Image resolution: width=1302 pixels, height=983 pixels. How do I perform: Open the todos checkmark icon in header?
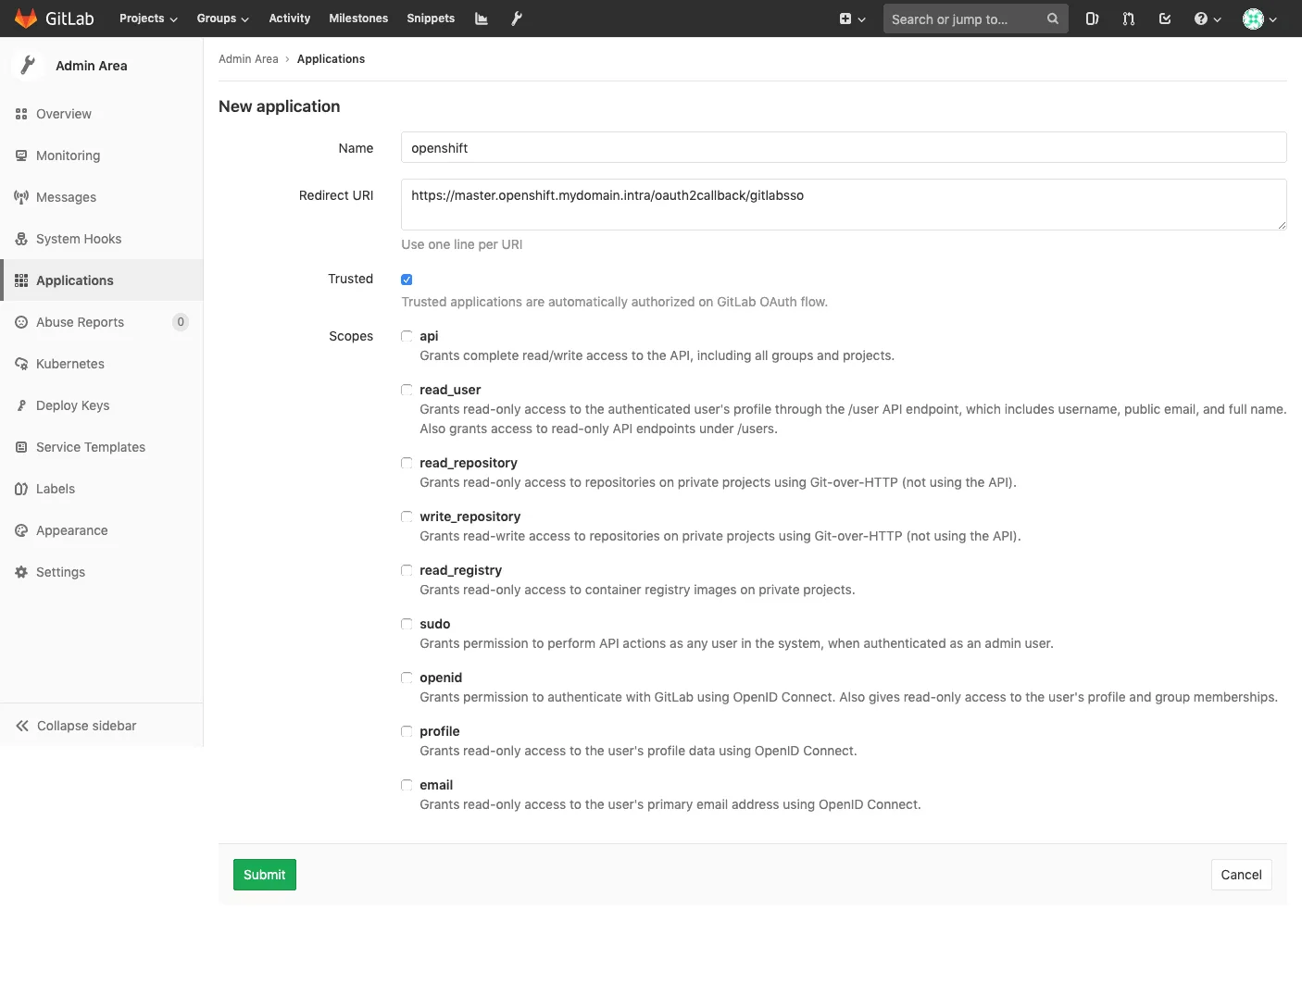(1164, 19)
